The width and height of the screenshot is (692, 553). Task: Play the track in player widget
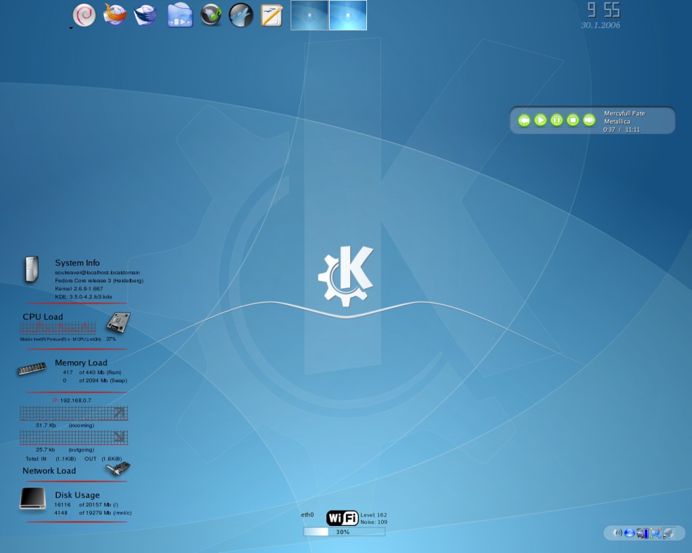pos(540,120)
